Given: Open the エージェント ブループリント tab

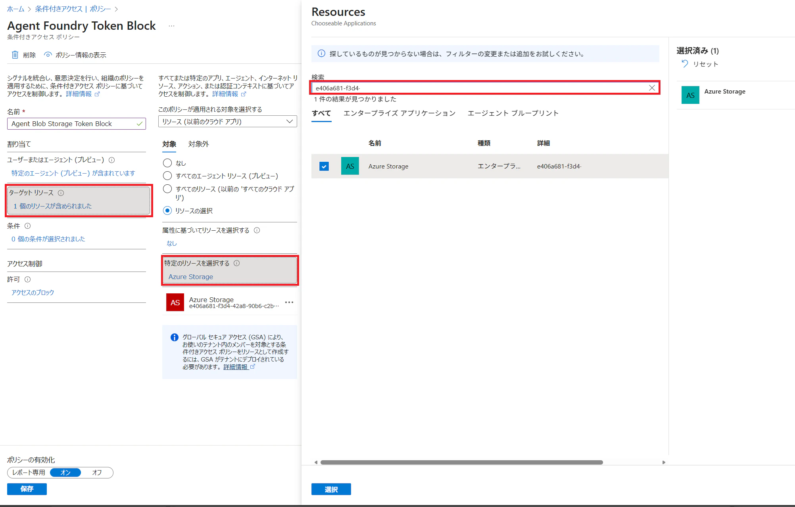Looking at the screenshot, I should [513, 113].
